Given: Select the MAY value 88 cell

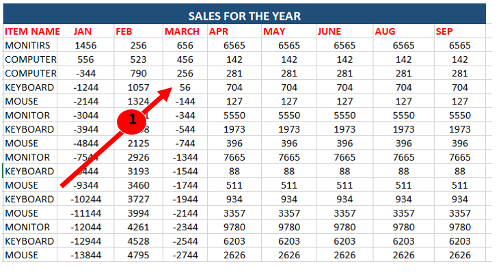Looking at the screenshot, I should coord(289,171).
